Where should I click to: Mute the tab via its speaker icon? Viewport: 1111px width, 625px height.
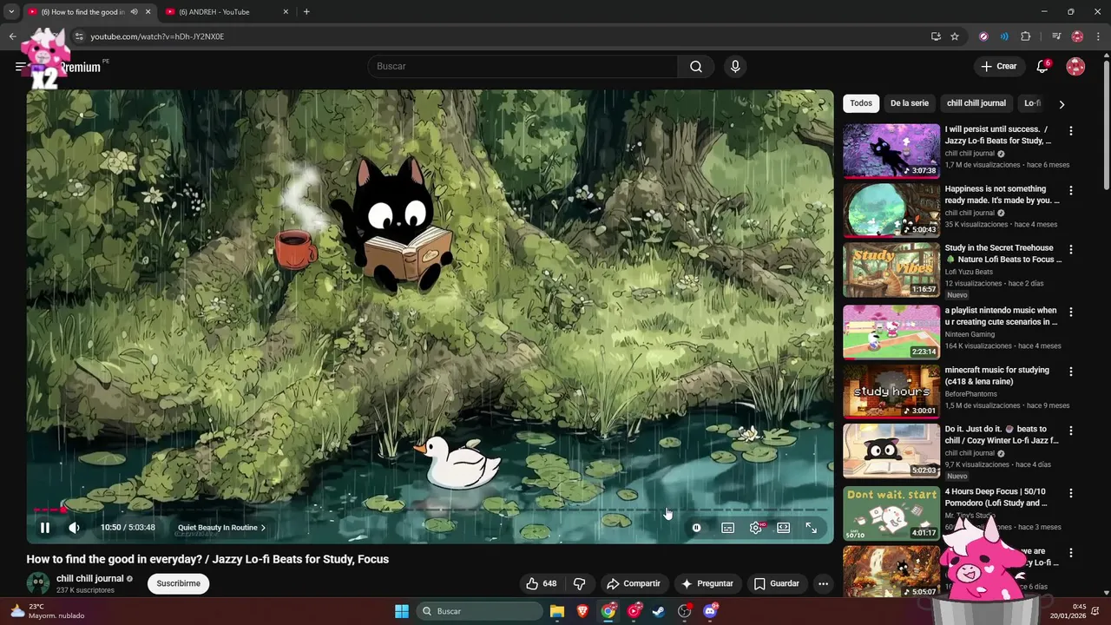[134, 12]
